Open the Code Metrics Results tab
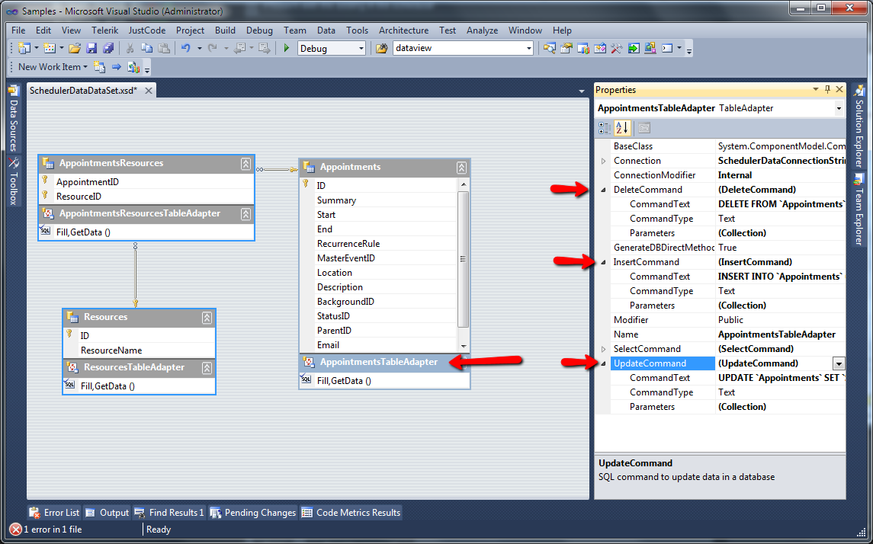Viewport: 873px width, 544px height. 351,512
